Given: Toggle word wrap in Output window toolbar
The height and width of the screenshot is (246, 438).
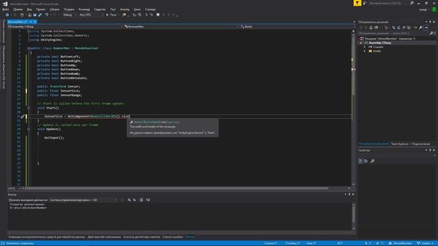Looking at the screenshot, I should 148,200.
